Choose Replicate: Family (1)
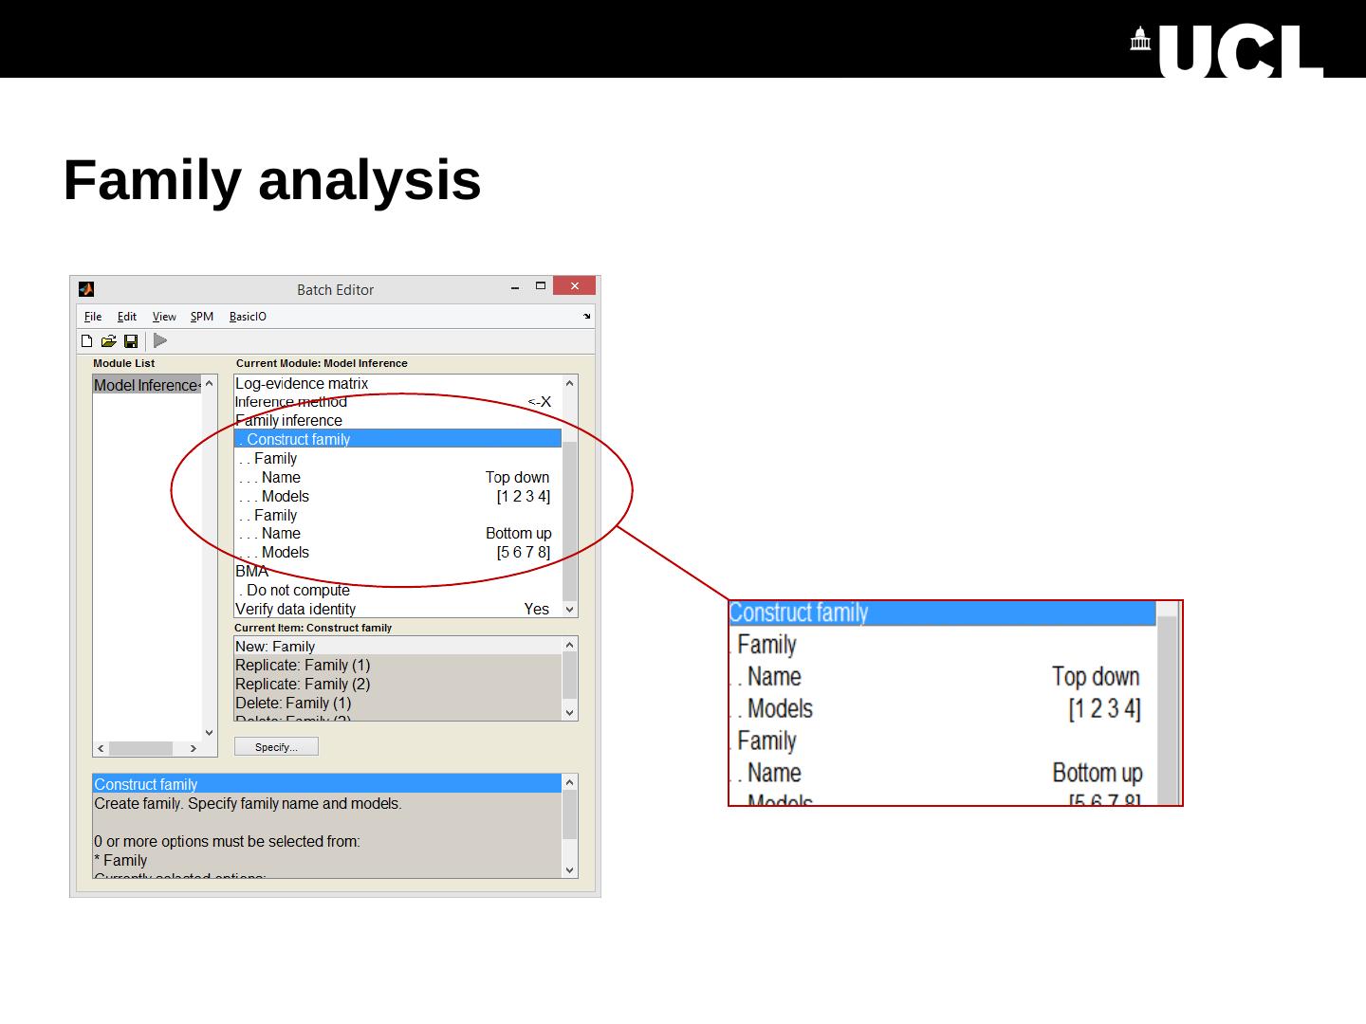Image resolution: width=1366 pixels, height=1024 pixels. pos(398,666)
